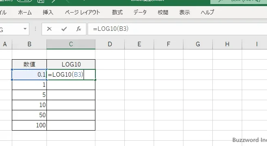The image size is (267, 146).
Task: Cancel formula entry with the X icon
Action: tap(49, 29)
